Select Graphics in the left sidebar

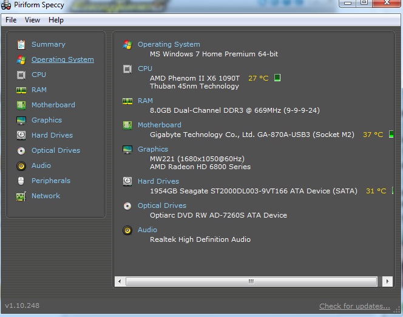47,120
